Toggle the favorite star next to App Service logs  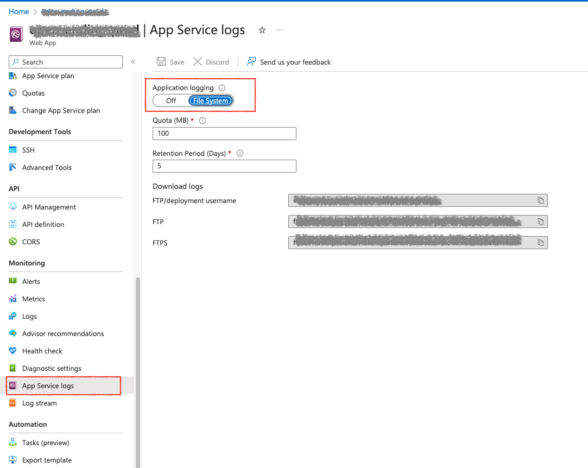click(x=262, y=30)
